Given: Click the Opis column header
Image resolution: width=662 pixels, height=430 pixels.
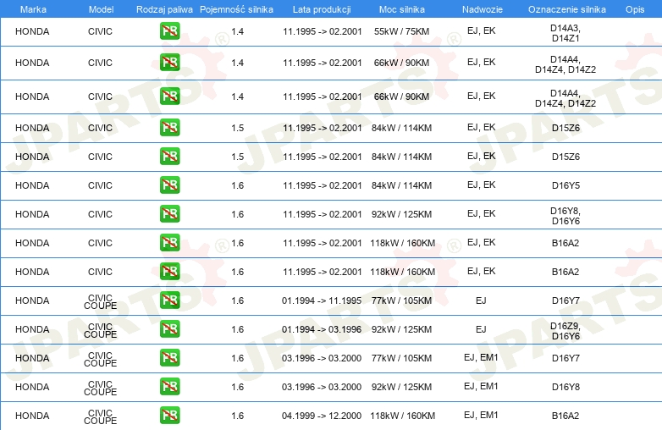Looking at the screenshot, I should click(x=635, y=9).
